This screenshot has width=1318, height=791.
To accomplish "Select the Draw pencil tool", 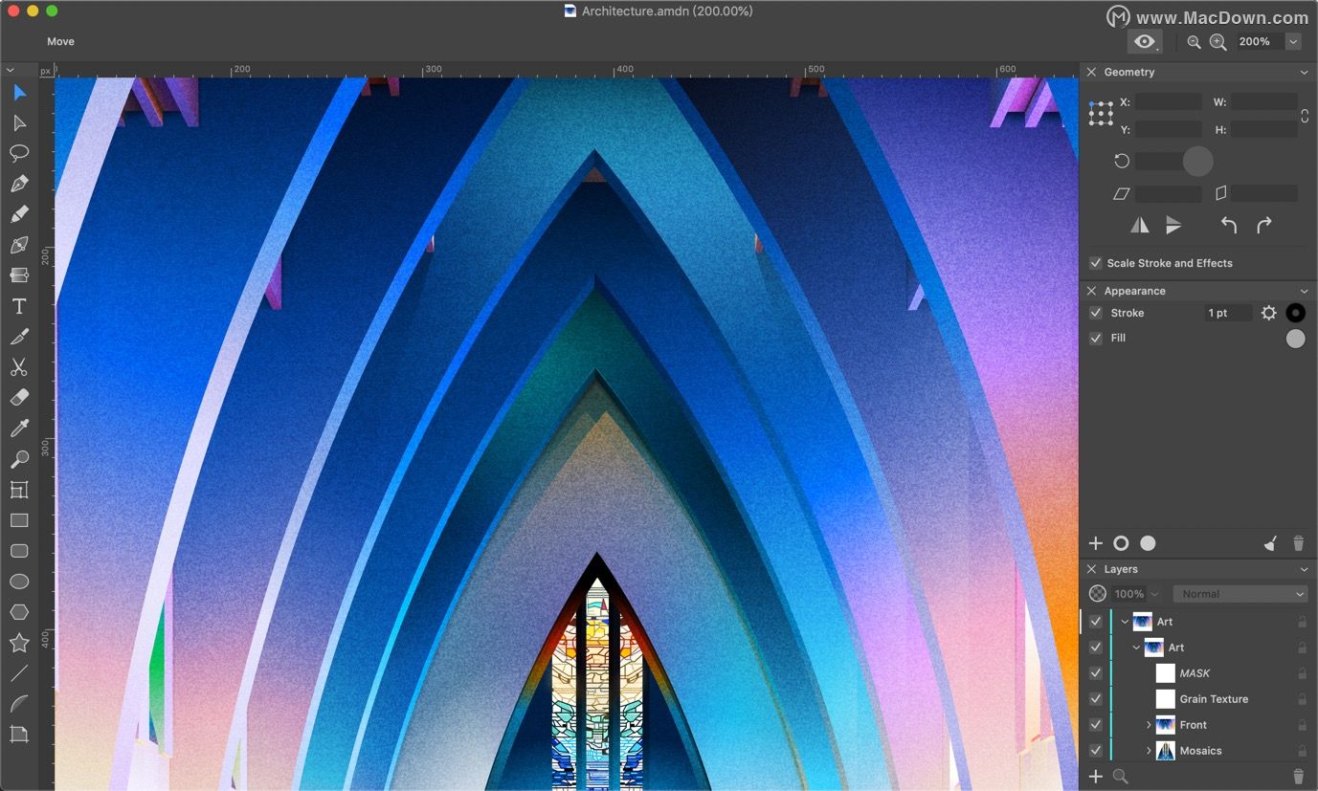I will 19,214.
